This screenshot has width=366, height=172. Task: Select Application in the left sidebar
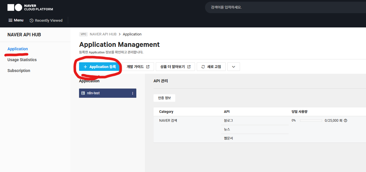click(x=18, y=49)
